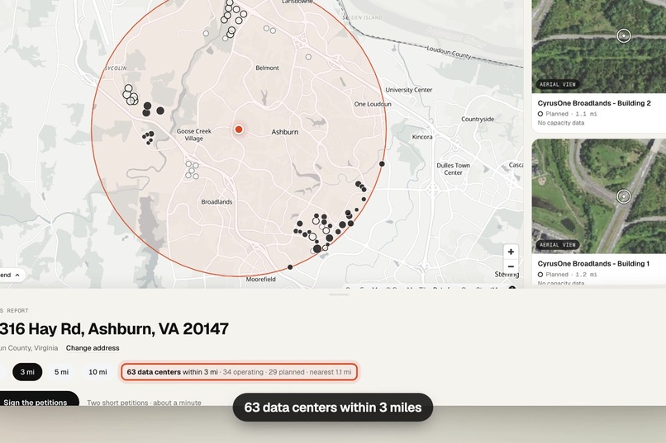Grab the report panel drag handle
The height and width of the screenshot is (443, 666).
tap(339, 295)
